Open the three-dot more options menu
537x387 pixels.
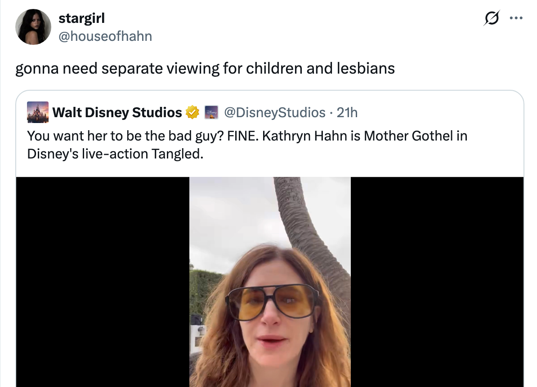[x=515, y=19]
